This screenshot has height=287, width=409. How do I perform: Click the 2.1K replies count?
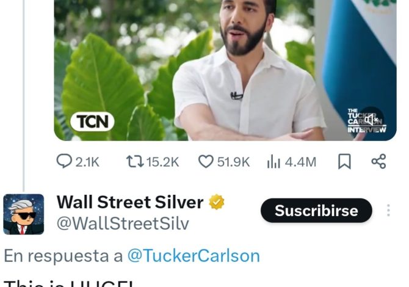[x=87, y=162]
